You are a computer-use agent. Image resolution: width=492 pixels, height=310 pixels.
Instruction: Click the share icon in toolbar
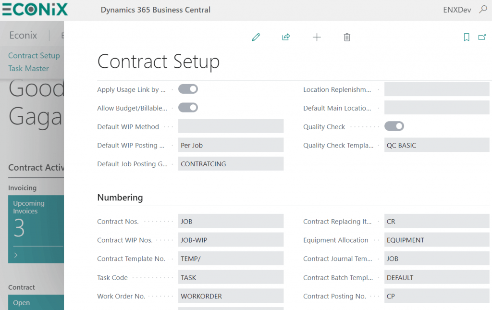(286, 37)
